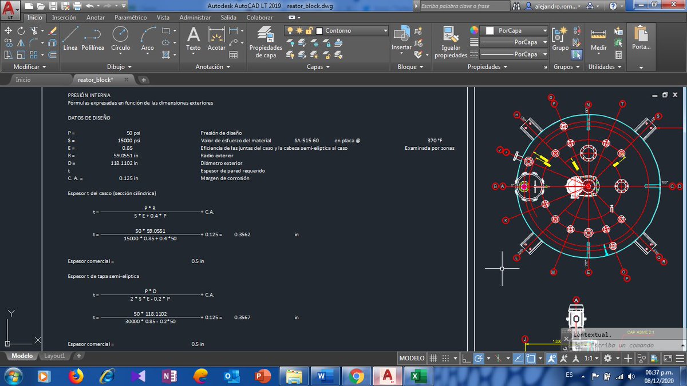Toggle ortho mode in status bar

(466, 359)
